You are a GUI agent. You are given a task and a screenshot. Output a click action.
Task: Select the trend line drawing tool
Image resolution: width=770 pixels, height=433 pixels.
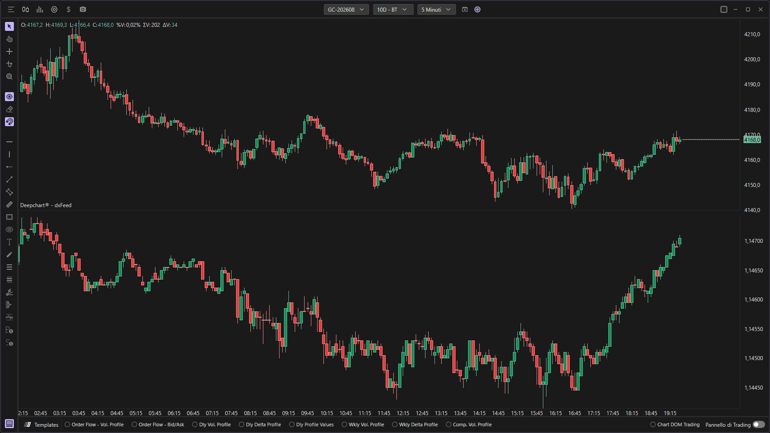(9, 179)
